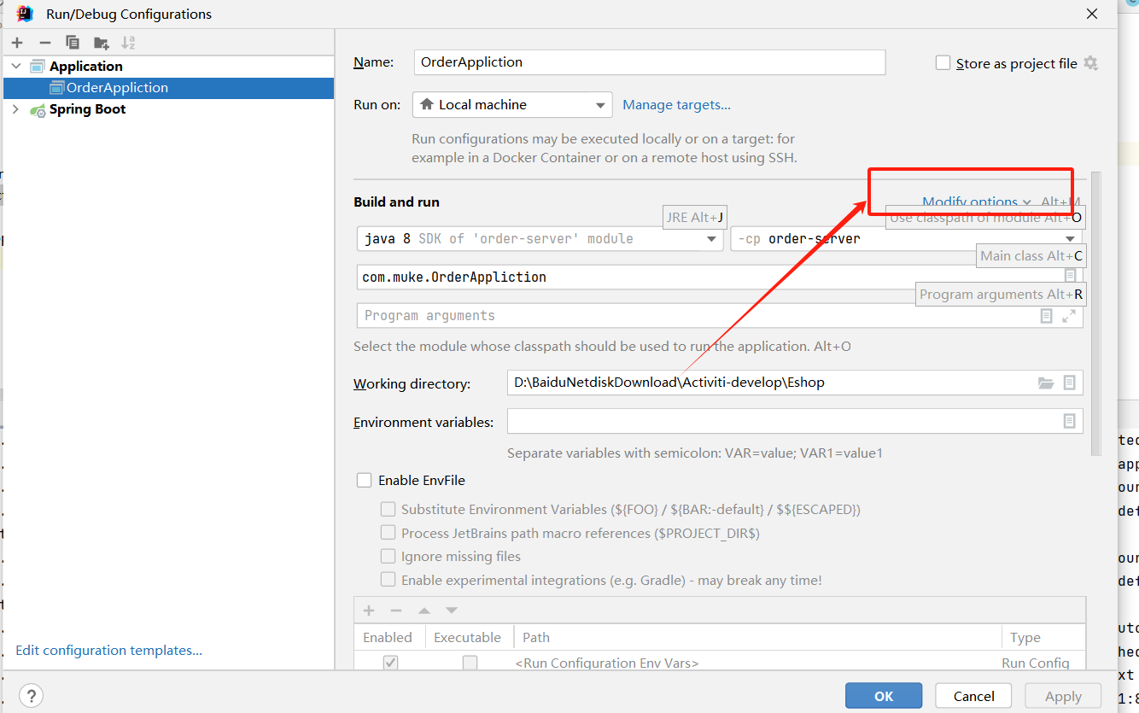Open the java 8 SDK dropdown

click(x=540, y=238)
